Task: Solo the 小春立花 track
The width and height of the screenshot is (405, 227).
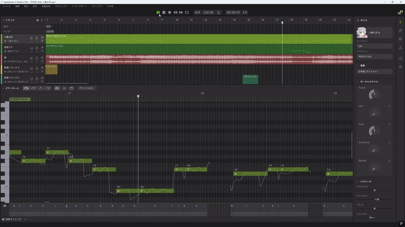Action: (x=42, y=41)
